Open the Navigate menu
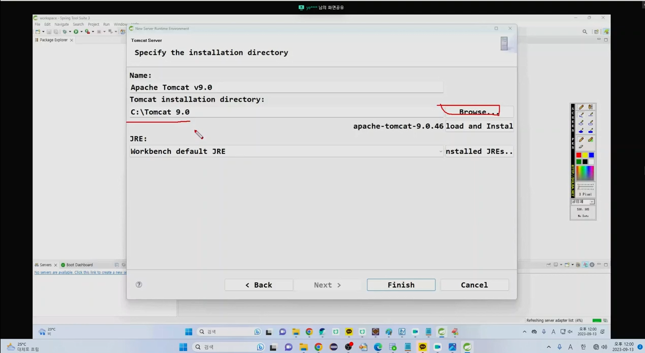This screenshot has width=645, height=353. 62,24
